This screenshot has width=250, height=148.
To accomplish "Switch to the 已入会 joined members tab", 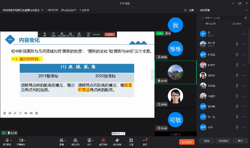I will point(210,24).
